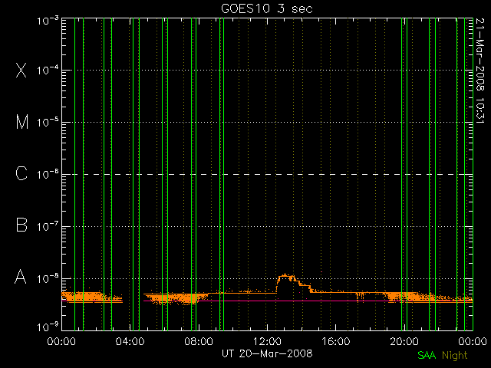491x368 pixels.
Task: Click the 20:00 time axis label
Action: (x=404, y=341)
